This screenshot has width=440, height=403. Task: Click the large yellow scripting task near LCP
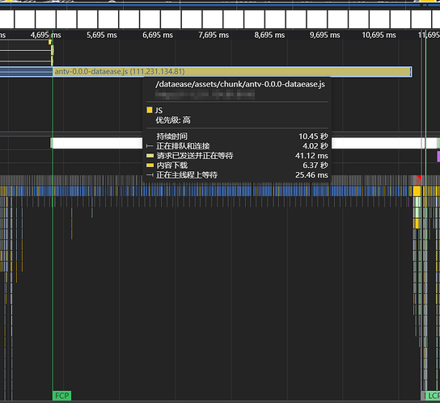click(x=417, y=191)
